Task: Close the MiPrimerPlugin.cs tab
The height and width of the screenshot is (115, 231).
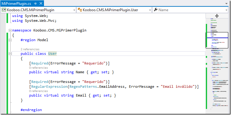Action: point(41,3)
